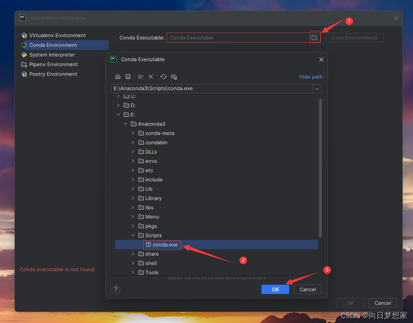Click the Conda Executable text field
413x323 pixels.
point(238,38)
